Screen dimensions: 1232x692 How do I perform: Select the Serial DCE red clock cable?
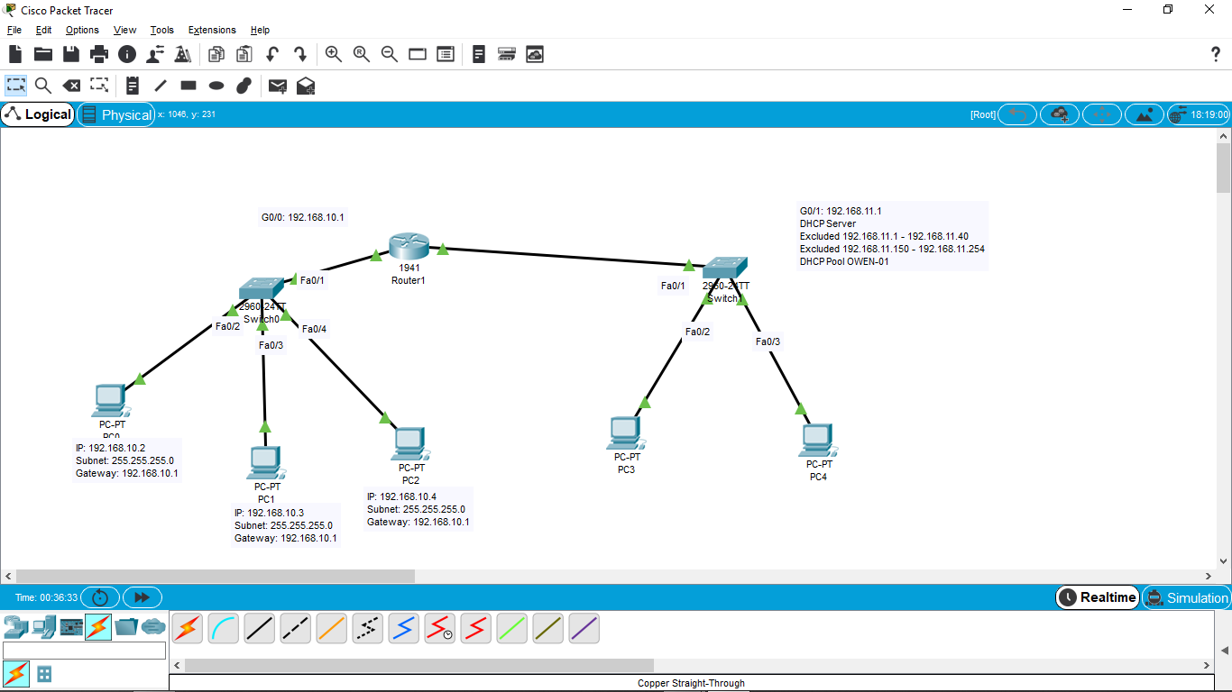(440, 628)
